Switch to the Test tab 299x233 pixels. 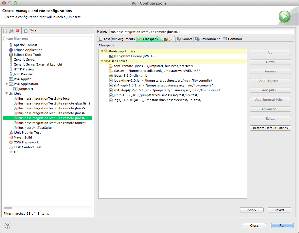point(104,39)
